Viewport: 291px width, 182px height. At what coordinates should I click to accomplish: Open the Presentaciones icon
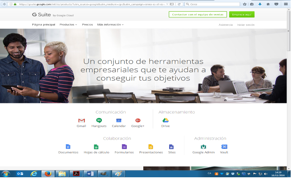[x=151, y=147]
